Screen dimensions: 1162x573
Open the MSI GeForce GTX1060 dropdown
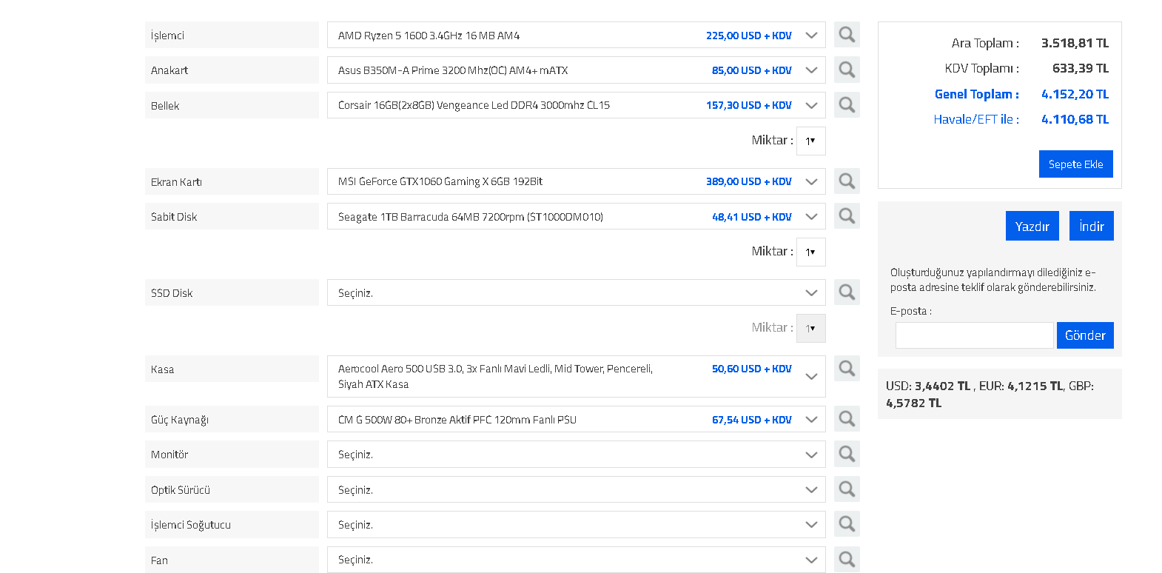[576, 181]
